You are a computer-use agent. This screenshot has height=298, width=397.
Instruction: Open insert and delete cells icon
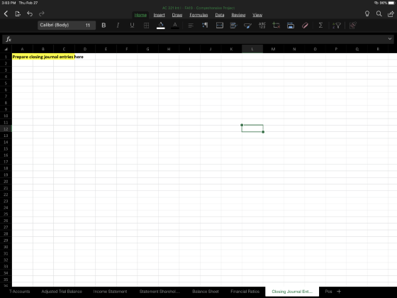pyautogui.click(x=276, y=25)
